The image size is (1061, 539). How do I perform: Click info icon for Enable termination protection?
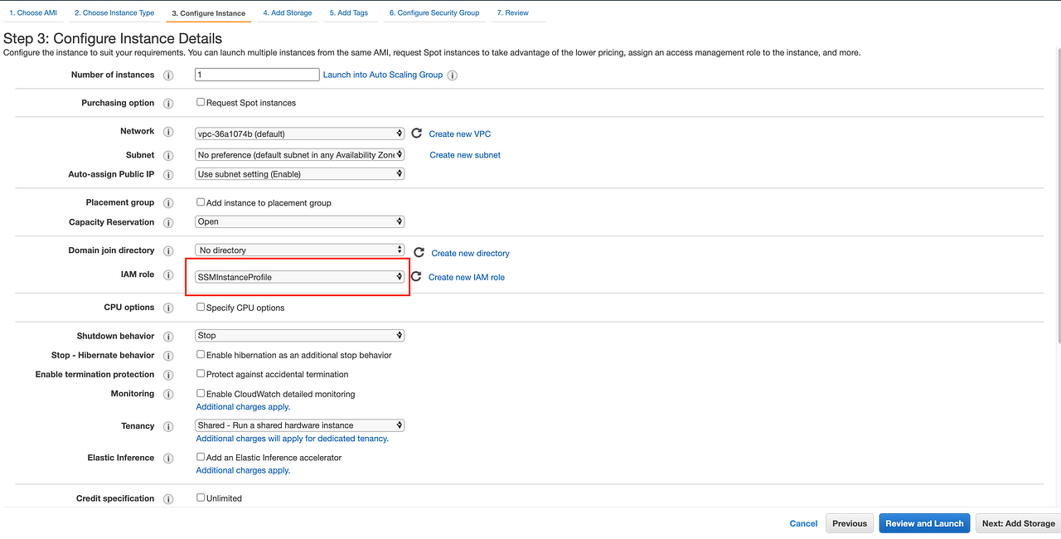(x=168, y=375)
